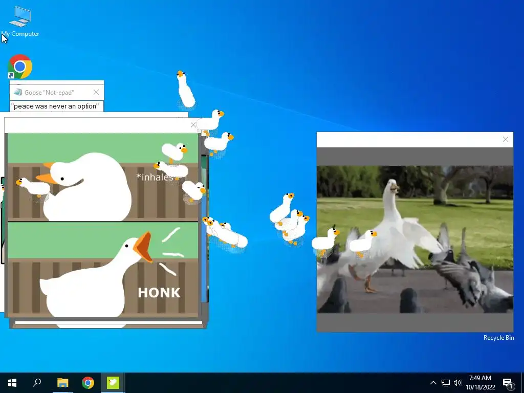Click the Goose "Not-epad" title bar icon
Viewport: 524px width, 393px height.
pyautogui.click(x=18, y=92)
